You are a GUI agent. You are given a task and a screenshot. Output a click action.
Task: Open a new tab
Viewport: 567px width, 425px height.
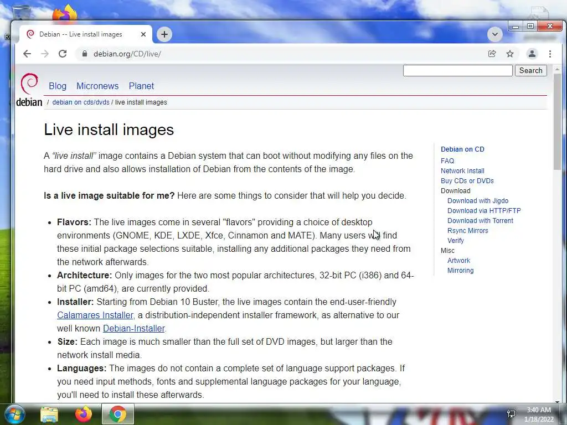tap(164, 34)
